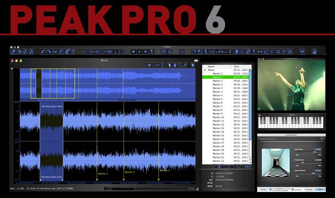Click the second open-file icon in the toolbar
This screenshot has width=335, height=198.
point(19,52)
